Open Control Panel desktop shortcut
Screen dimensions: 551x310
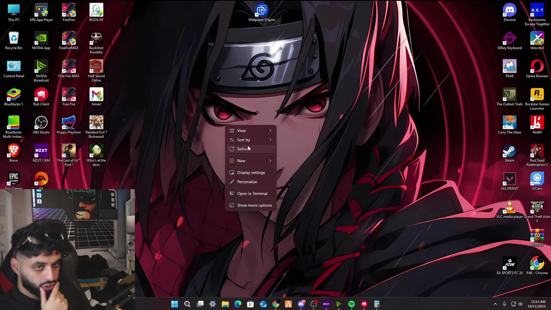coord(14,69)
